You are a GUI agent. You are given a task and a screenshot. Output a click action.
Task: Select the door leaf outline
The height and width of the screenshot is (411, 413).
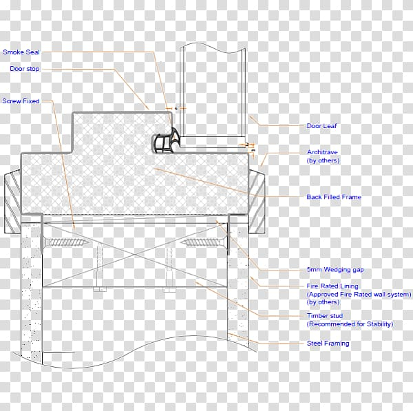(212, 89)
